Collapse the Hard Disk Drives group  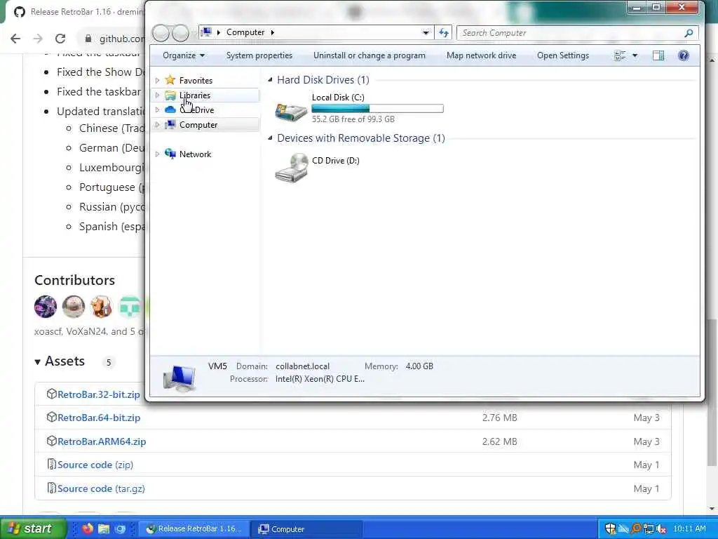click(x=270, y=80)
